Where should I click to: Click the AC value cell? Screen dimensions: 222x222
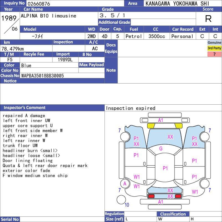(x=95, y=49)
